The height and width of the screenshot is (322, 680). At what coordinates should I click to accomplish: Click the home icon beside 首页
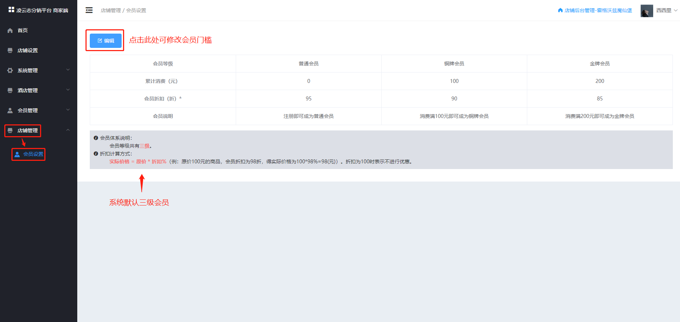click(x=10, y=31)
